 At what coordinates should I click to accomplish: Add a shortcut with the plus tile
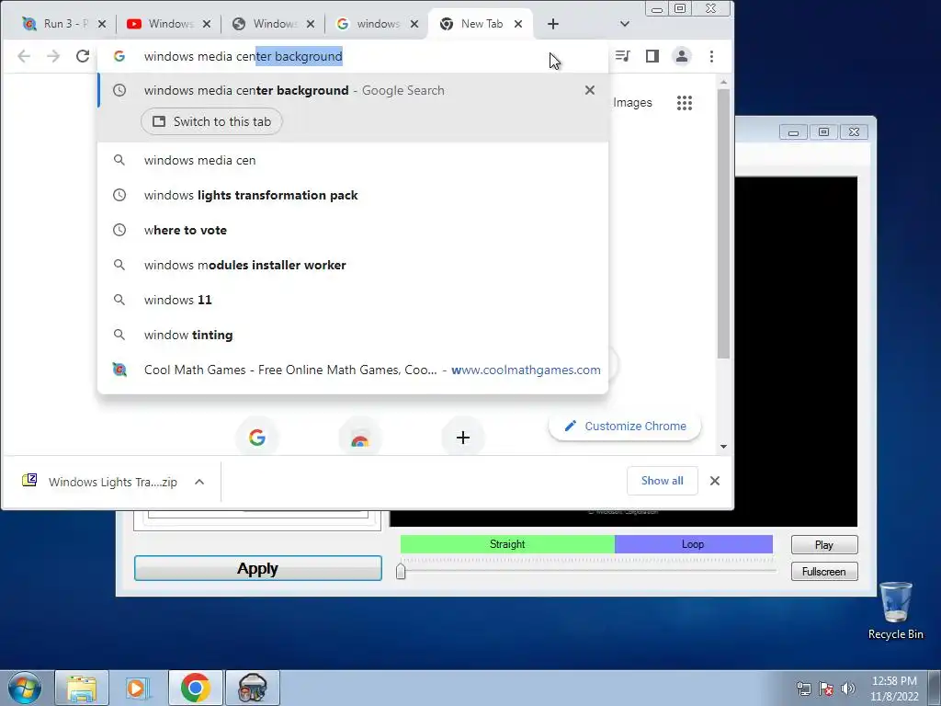tap(463, 438)
